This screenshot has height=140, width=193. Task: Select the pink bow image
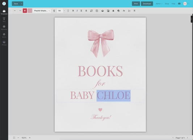coord(101,44)
